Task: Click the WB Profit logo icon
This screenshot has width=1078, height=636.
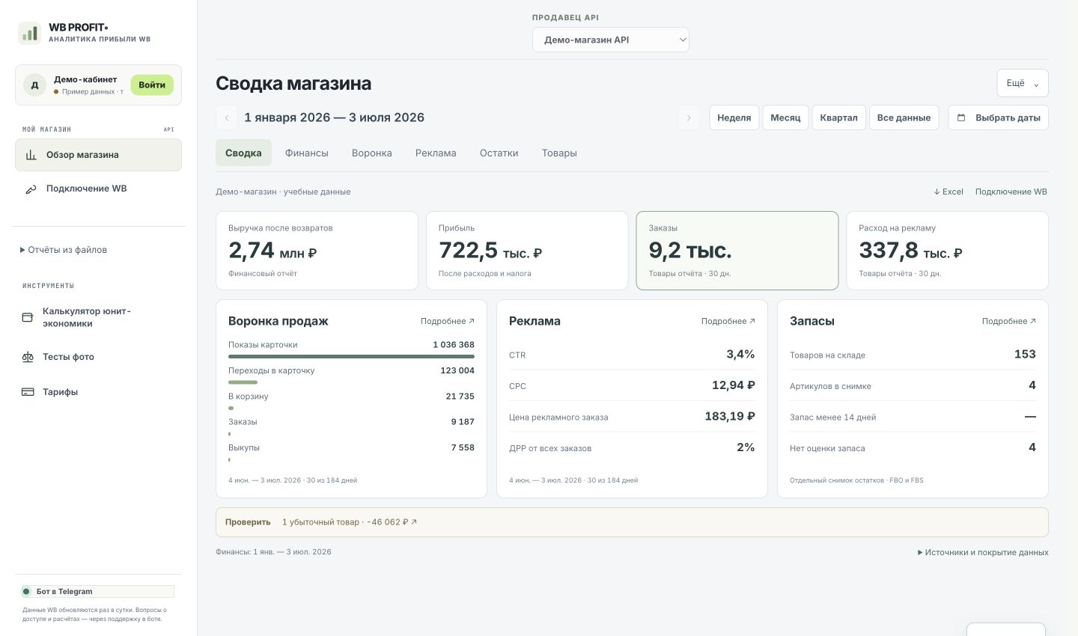Action: [x=30, y=33]
